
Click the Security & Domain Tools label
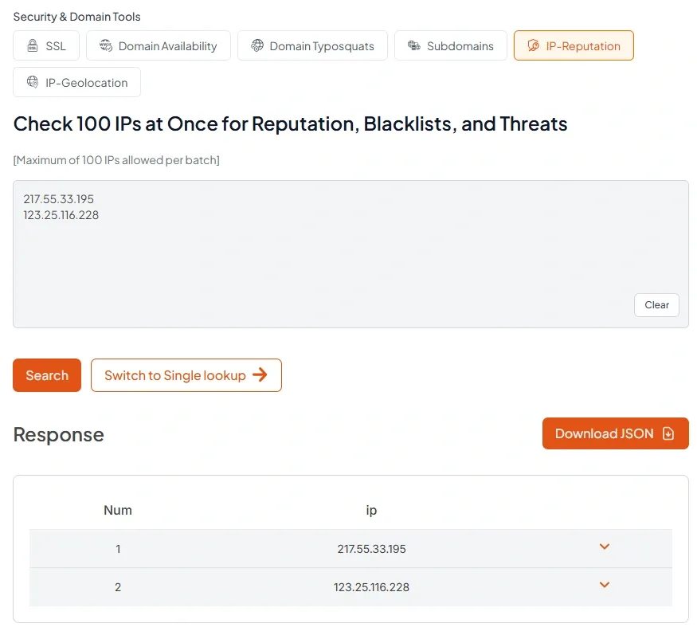click(77, 17)
